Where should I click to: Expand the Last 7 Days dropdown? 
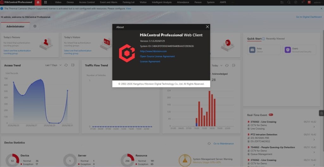(53, 65)
